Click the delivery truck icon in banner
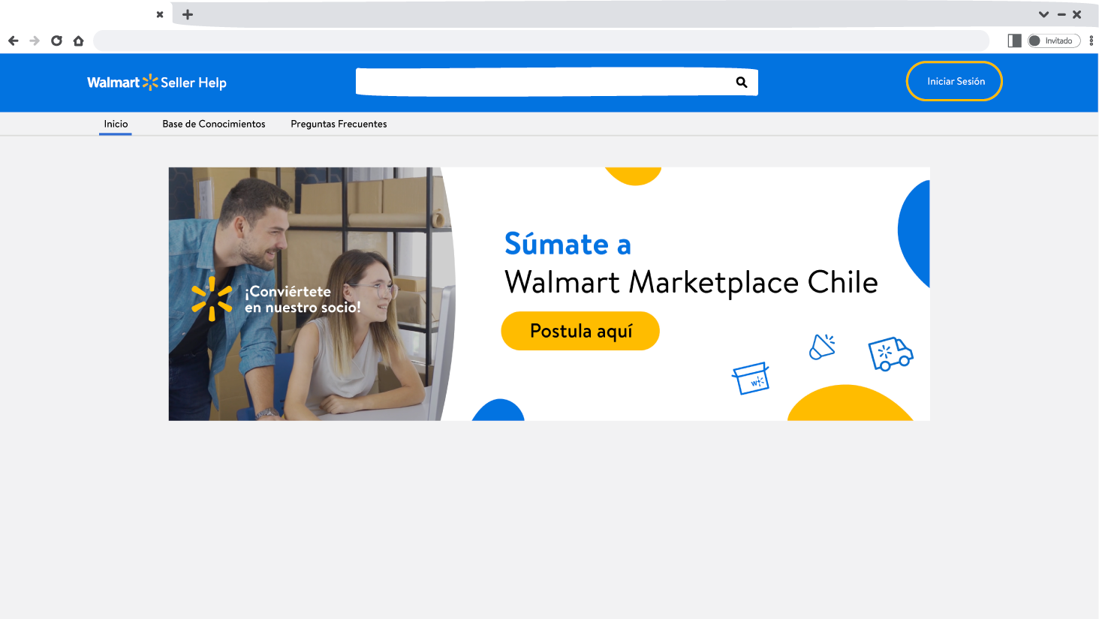1099x619 pixels. point(890,353)
